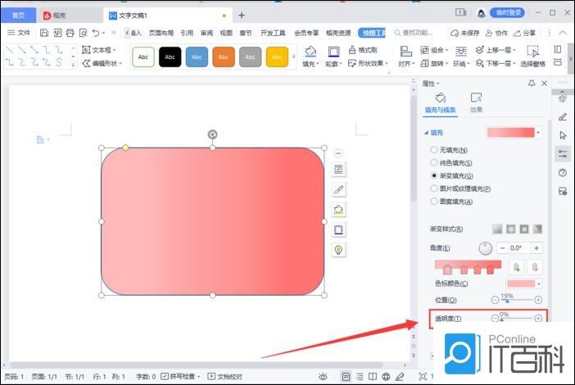This screenshot has width=575, height=385.
Task: Click the Print Preview icon
Action: point(84,33)
